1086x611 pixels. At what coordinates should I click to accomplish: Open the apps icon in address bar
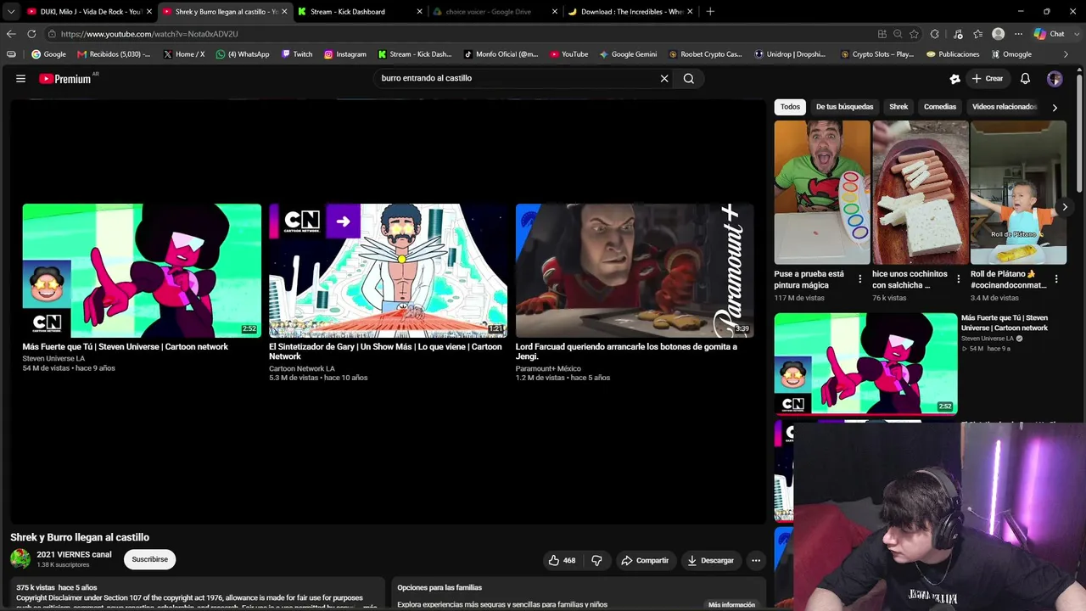pyautogui.click(x=882, y=34)
